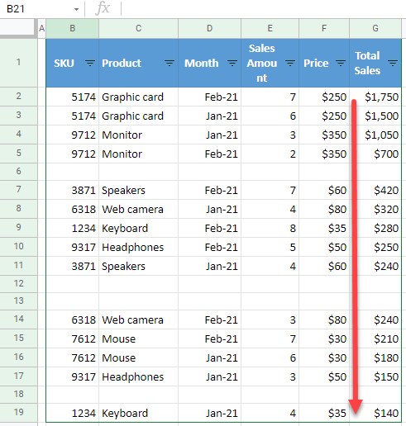Screen dimensions: 406x426
Task: Select Web camera cell in row 8
Action: 138,209
